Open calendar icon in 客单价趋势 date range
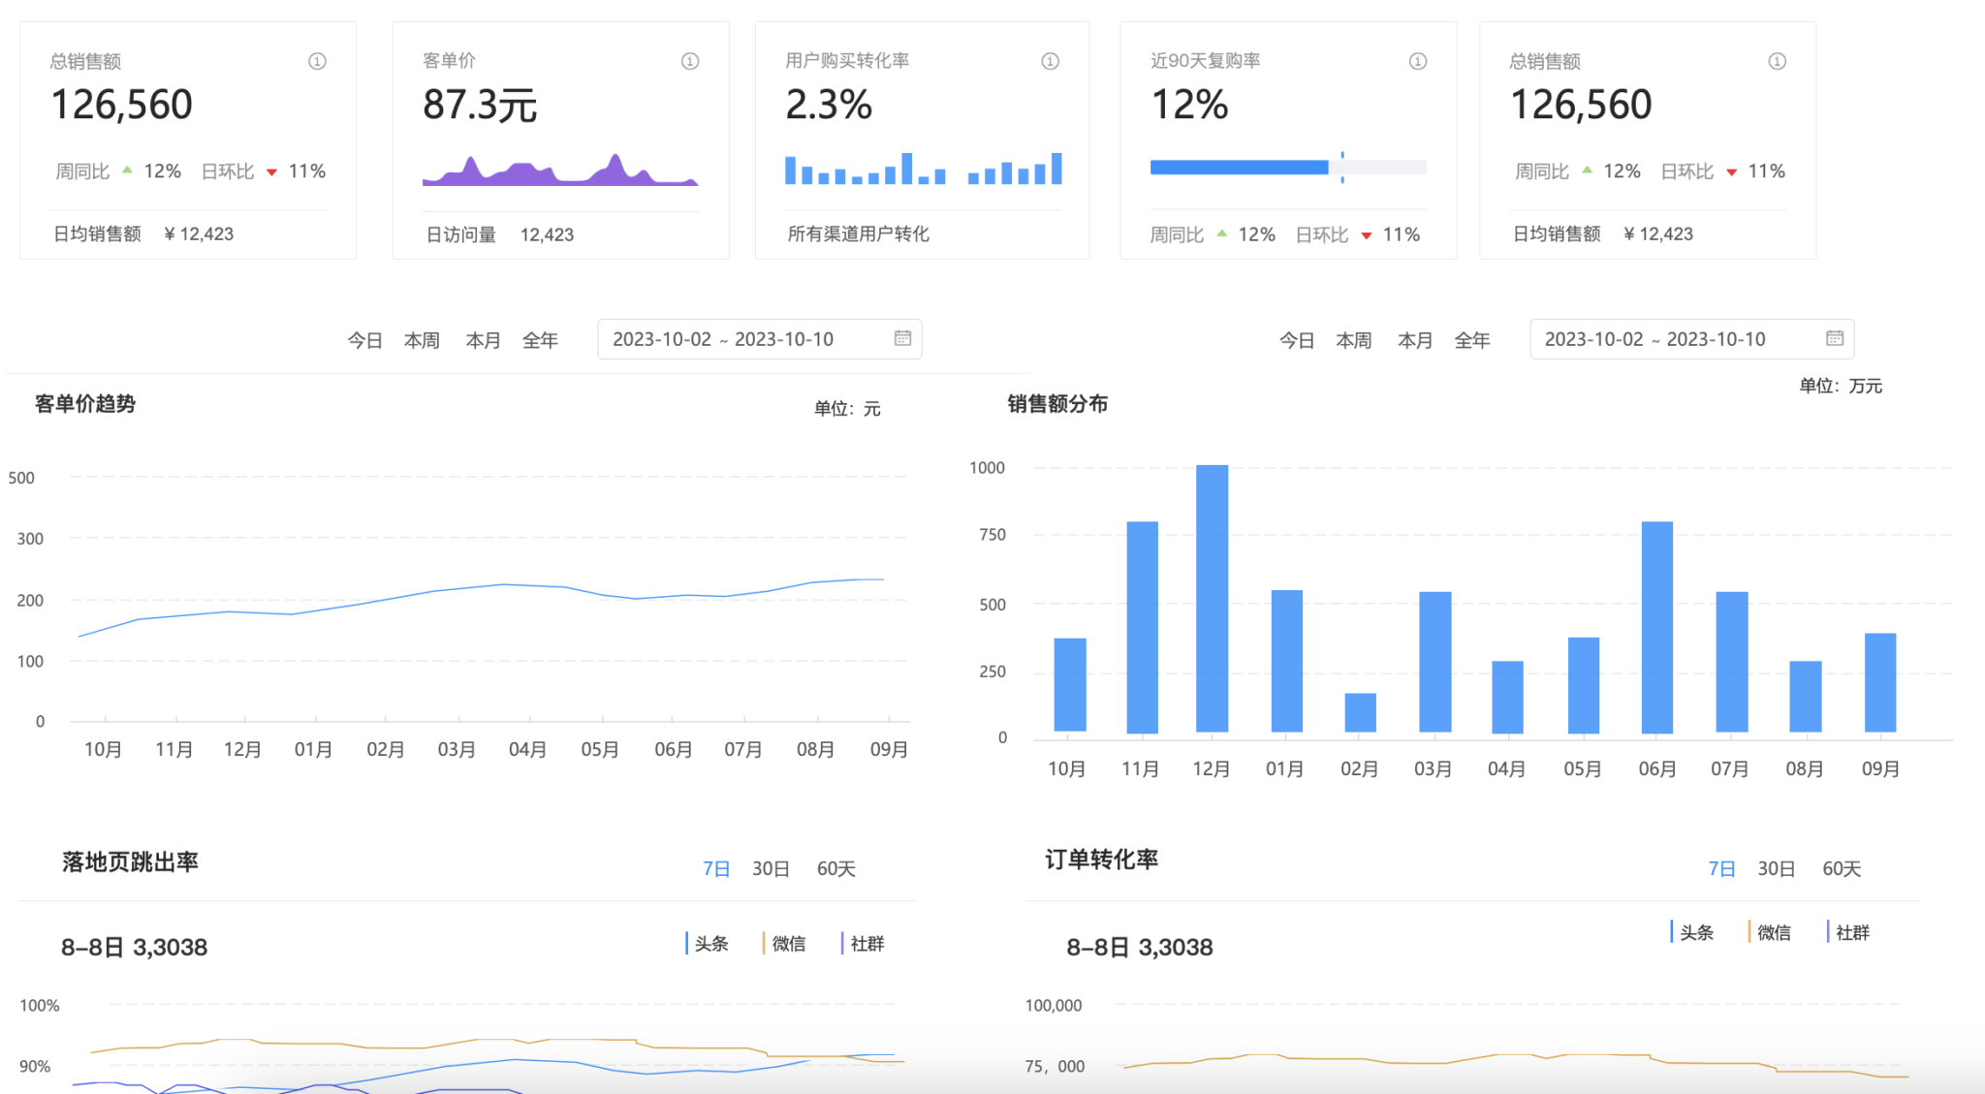This screenshot has width=1985, height=1094. pyautogui.click(x=902, y=338)
